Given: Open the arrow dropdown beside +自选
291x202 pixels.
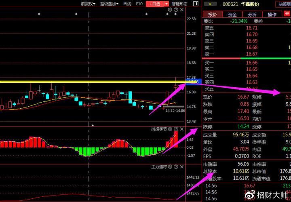Looking at the screenshot, I should [x=167, y=4].
